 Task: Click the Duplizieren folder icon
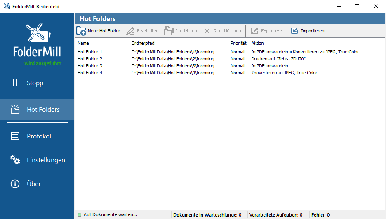[x=168, y=31]
